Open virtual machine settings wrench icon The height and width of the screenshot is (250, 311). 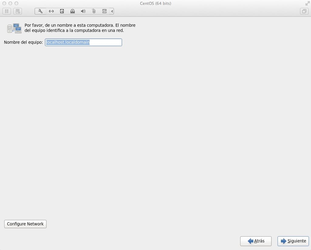point(40,12)
